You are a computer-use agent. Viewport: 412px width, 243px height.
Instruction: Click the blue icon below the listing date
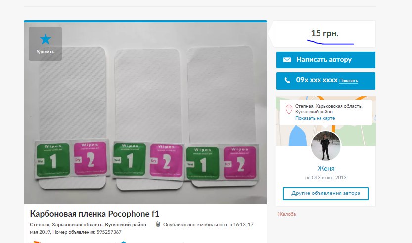tap(123, 242)
